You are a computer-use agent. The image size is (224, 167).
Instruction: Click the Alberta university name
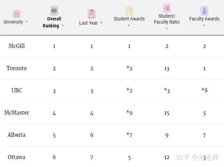[17, 135]
